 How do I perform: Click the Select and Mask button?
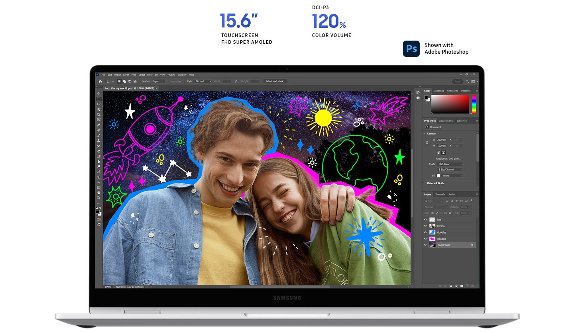point(275,81)
